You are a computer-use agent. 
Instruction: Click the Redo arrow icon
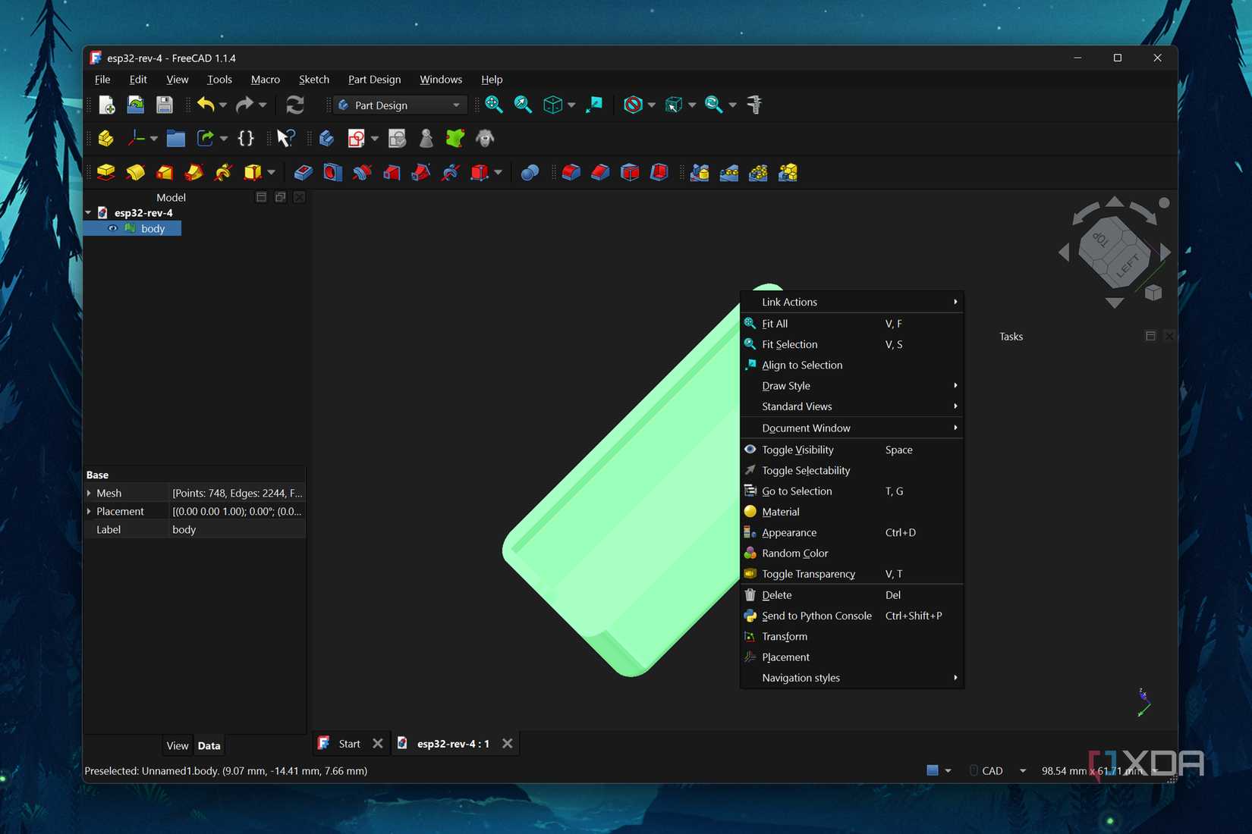tap(244, 105)
